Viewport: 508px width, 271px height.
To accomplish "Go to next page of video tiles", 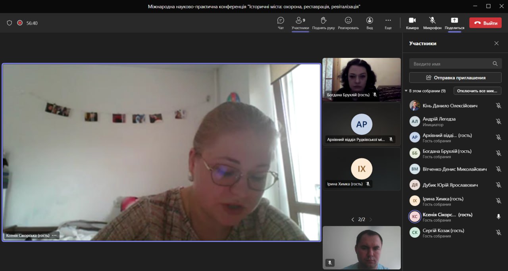I will (371, 219).
